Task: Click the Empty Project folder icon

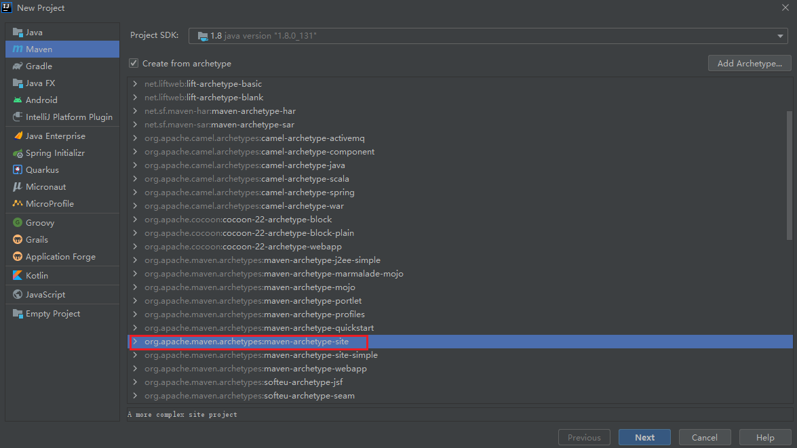Action: pos(18,314)
